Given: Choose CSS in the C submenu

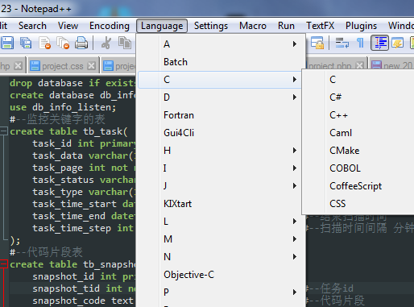Looking at the screenshot, I should point(359,204).
